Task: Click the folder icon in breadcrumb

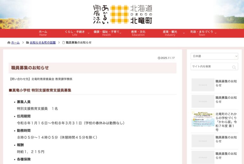Action: point(28,43)
